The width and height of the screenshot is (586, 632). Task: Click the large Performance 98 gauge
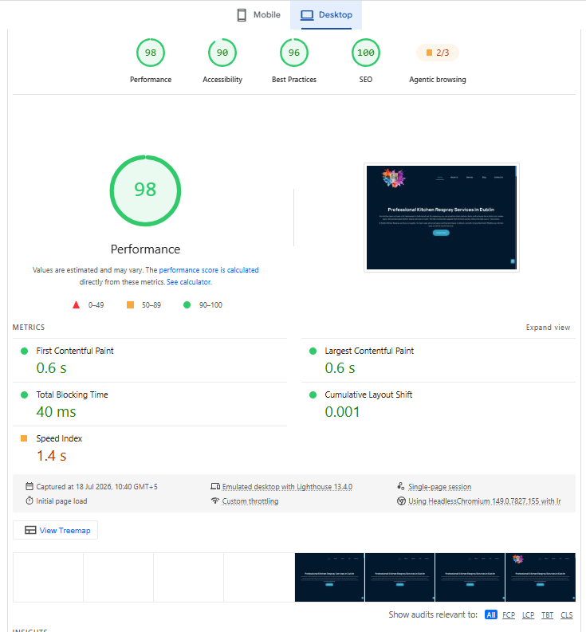coord(145,190)
